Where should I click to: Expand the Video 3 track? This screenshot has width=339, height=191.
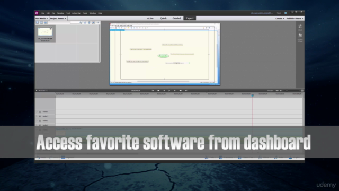(37, 112)
